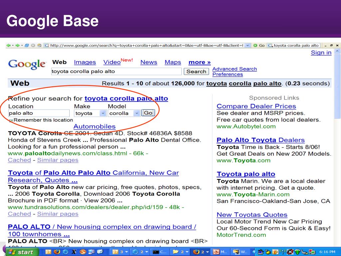Open the Automobiles link
The image size is (341, 256).
coord(94,126)
